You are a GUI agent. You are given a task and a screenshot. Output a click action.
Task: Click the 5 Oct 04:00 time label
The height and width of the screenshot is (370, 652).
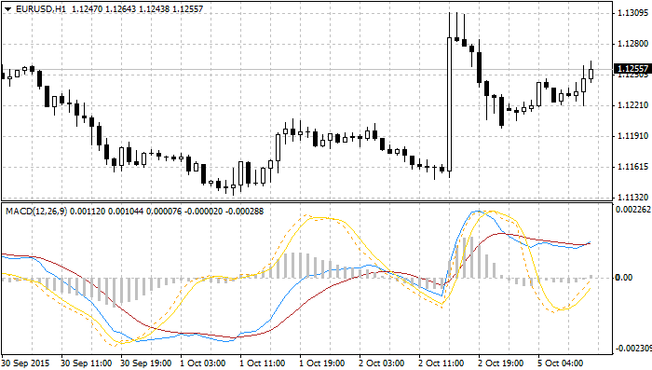click(561, 363)
